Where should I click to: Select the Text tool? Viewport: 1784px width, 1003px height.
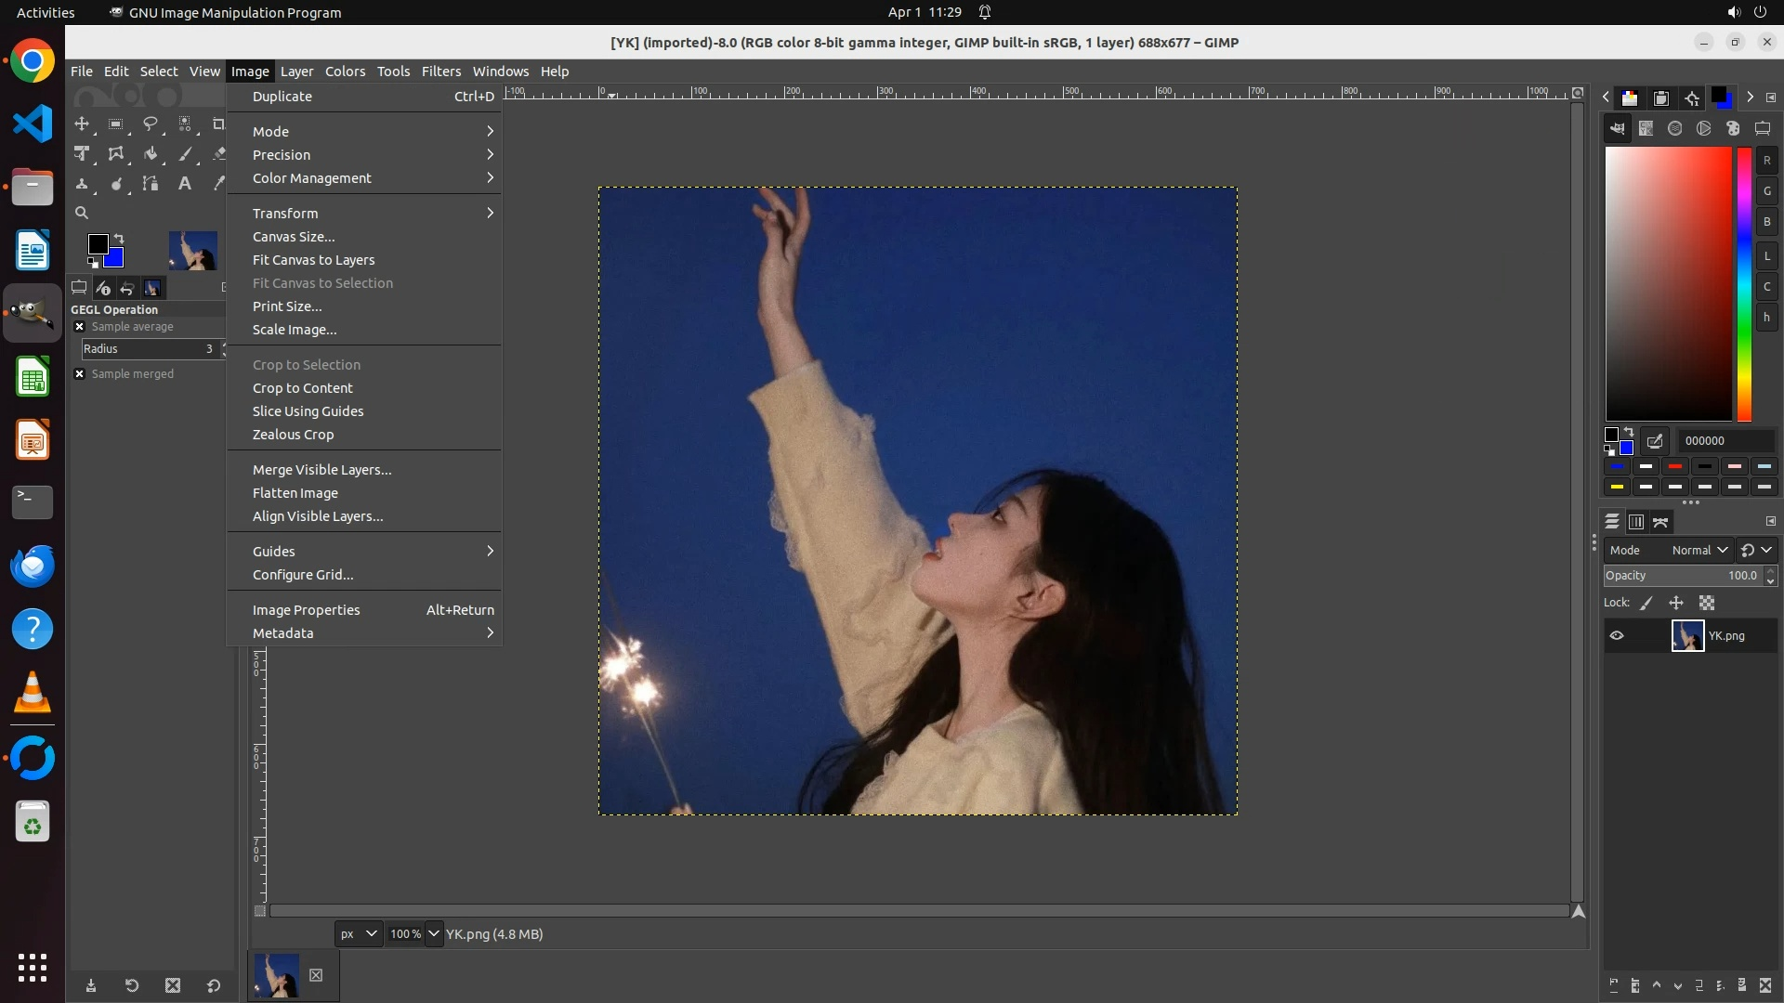click(185, 184)
